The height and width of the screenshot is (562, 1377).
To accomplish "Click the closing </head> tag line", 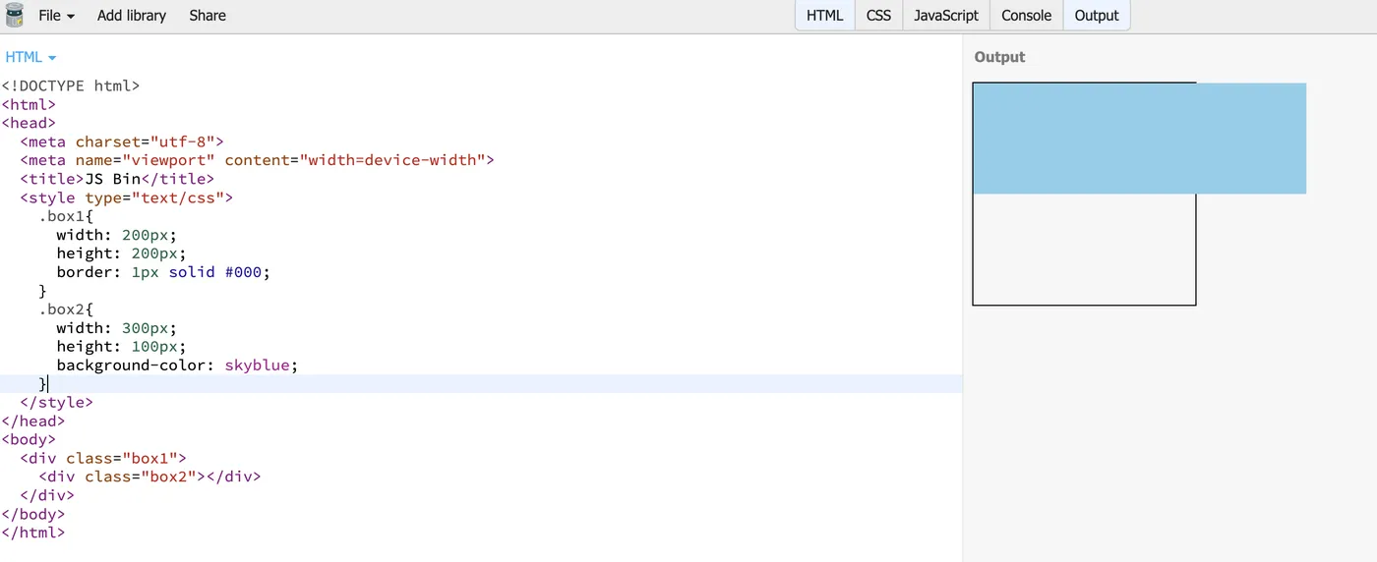I will 33,421.
